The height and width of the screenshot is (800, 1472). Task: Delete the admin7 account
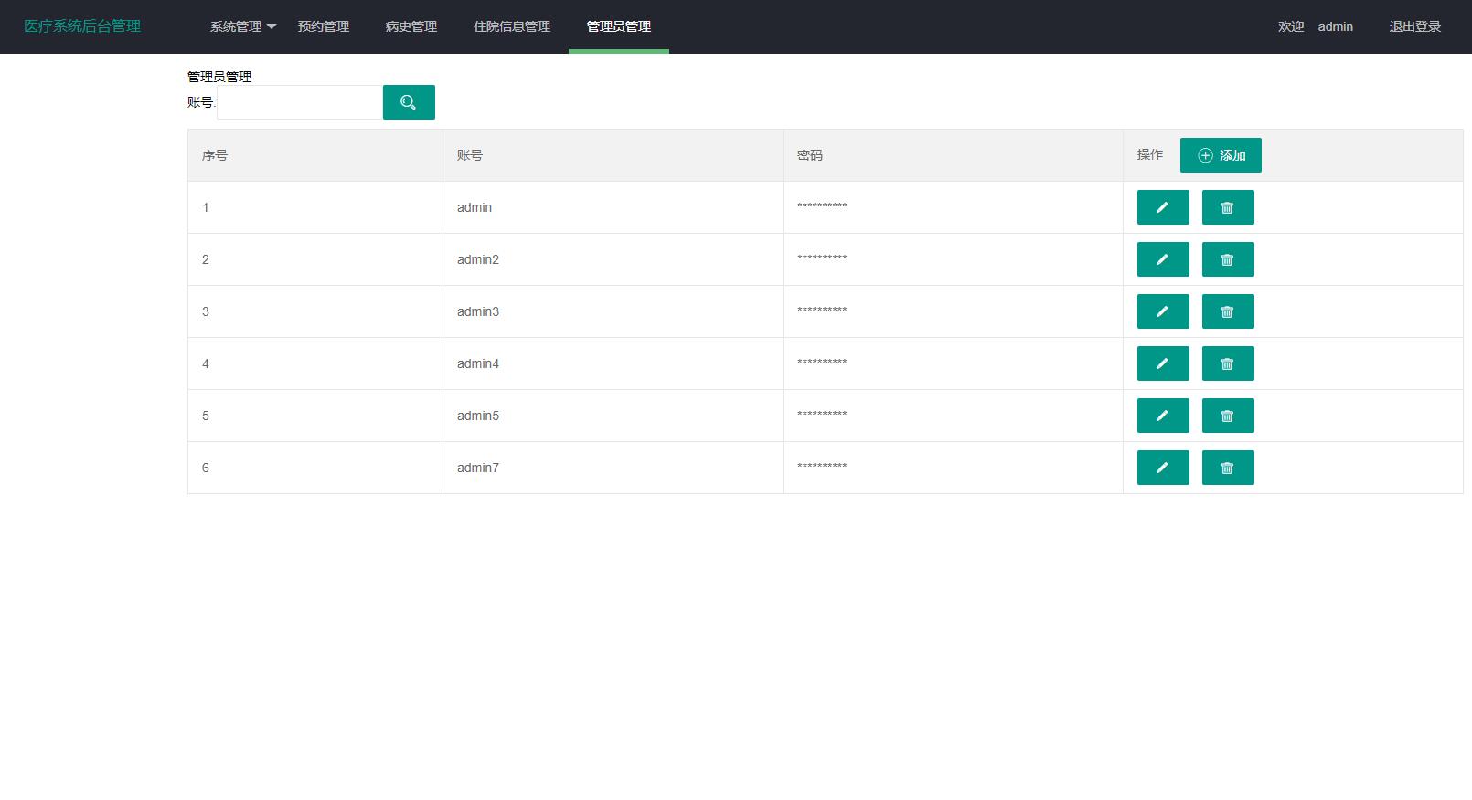(x=1227, y=468)
